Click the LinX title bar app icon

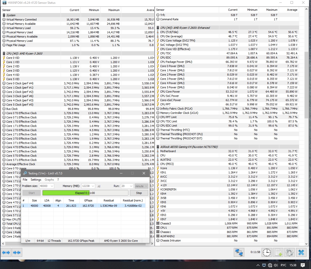25,173
